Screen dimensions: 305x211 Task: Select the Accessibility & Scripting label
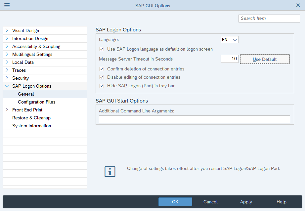pyautogui.click(x=36, y=47)
